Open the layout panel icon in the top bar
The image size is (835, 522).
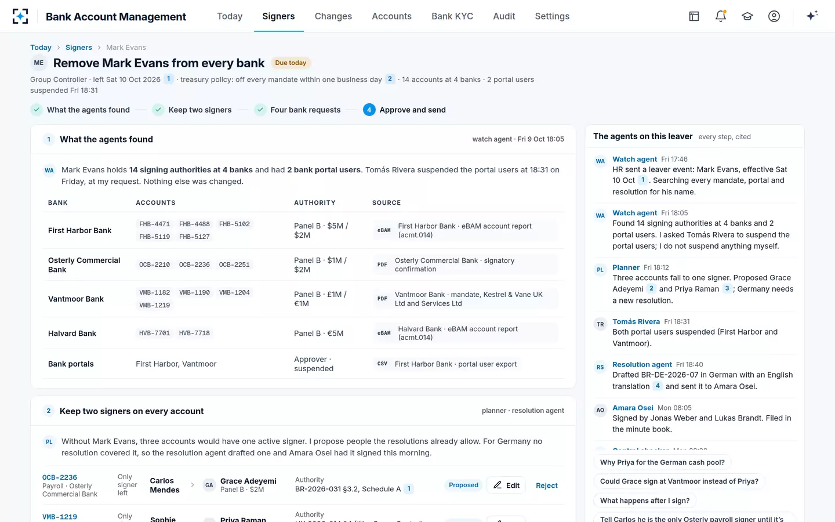coord(694,16)
